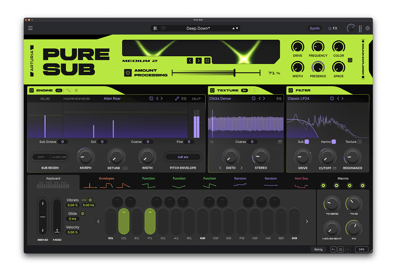Toggle the Amount Processing power button
This screenshot has width=397, height=277.
(128, 73)
